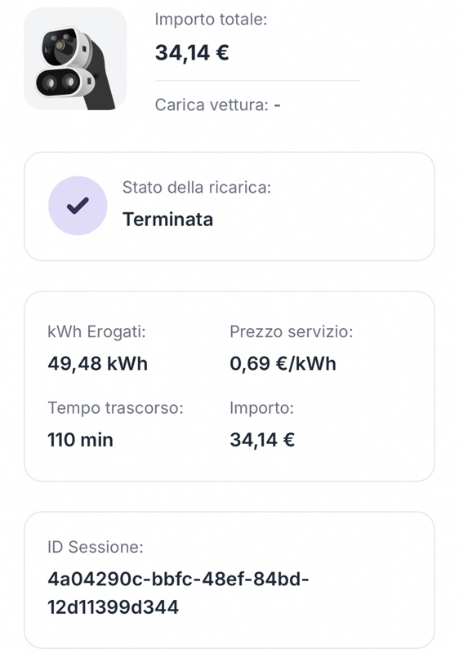Click the Prezzo servizio label

pos(291,332)
